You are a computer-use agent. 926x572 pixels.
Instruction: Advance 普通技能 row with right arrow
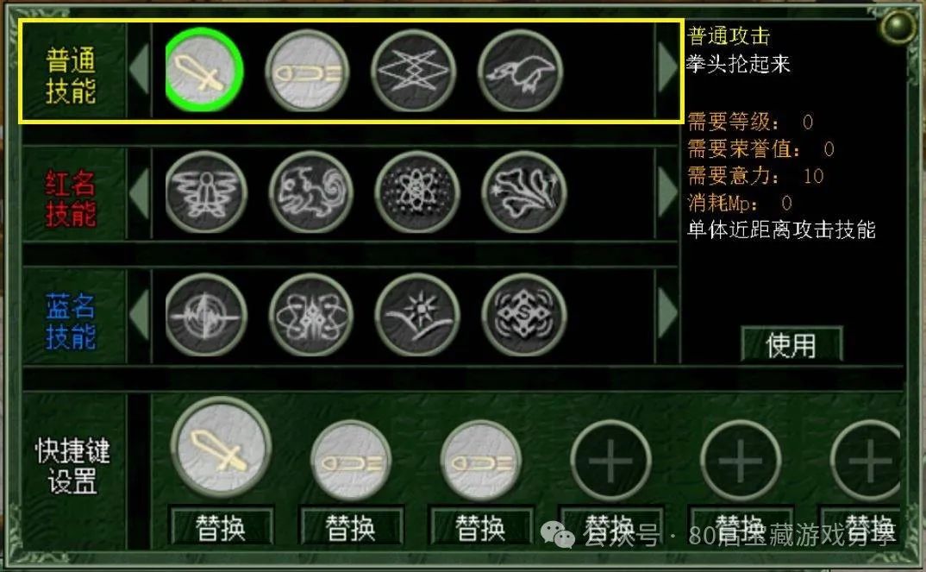tap(667, 68)
